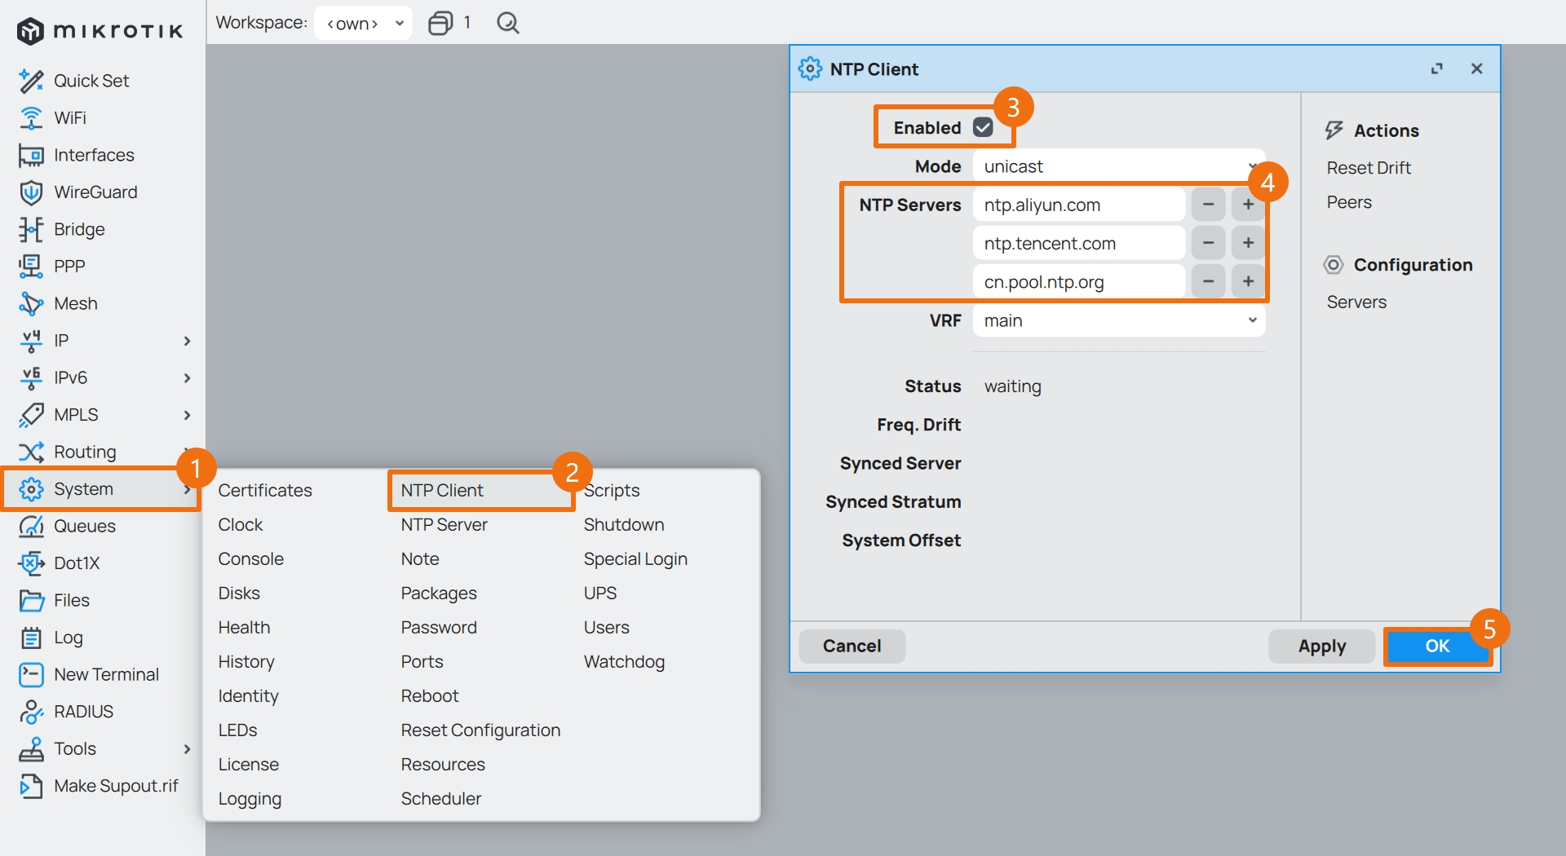Image resolution: width=1566 pixels, height=856 pixels.
Task: Open the VRF dropdown showing main
Action: [x=1119, y=320]
